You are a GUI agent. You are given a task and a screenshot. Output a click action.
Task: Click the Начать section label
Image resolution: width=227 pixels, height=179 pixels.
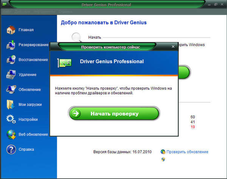[x=95, y=37]
